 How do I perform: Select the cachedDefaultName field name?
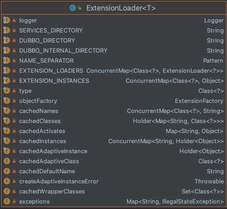tap(47, 171)
